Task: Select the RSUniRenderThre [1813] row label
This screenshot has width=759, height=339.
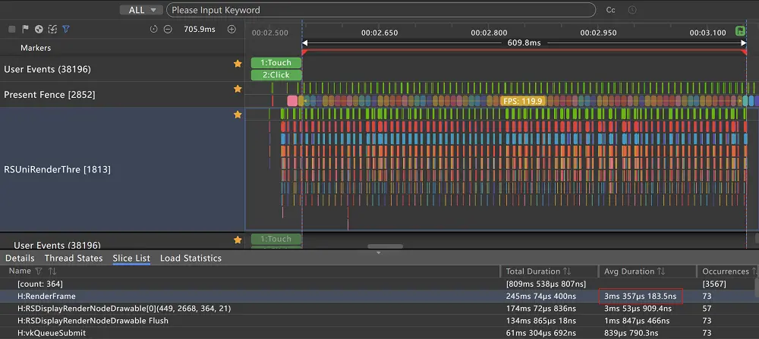Action: 57,170
